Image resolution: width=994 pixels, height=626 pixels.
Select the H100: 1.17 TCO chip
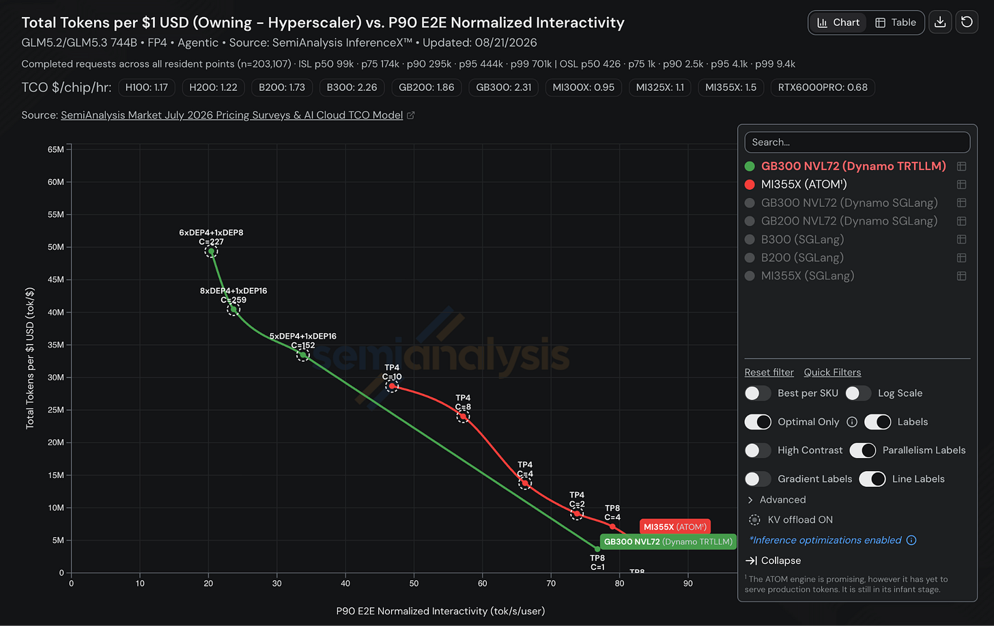[147, 87]
